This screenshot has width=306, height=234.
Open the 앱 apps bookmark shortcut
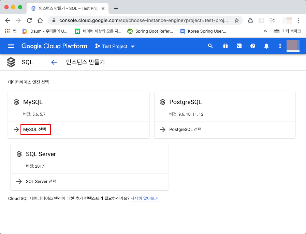coord(11,31)
